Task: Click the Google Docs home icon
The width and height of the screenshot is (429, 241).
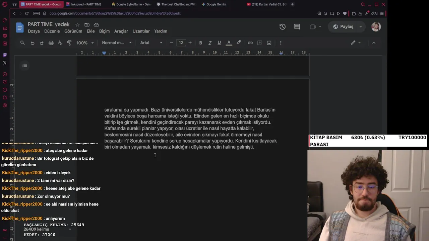Action: click(20, 27)
